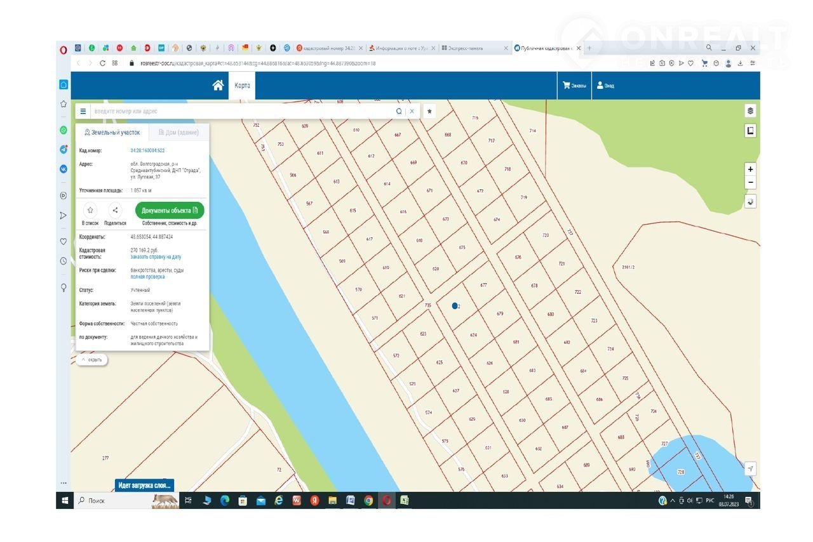Add parcel to list with В список star
The image size is (813, 542).
[x=90, y=210]
